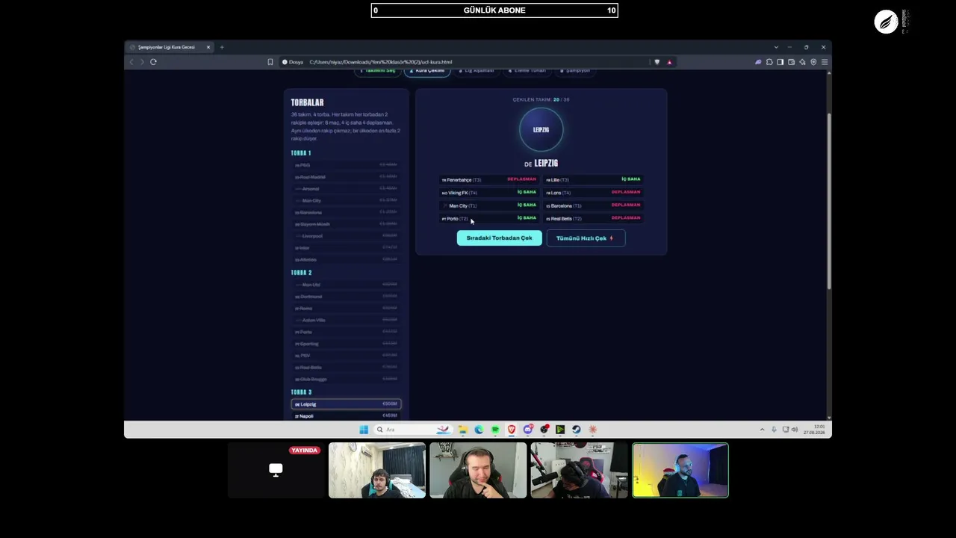956x538 pixels.
Task: Click the Man City (T1) fixture row
Action: pyautogui.click(x=489, y=205)
